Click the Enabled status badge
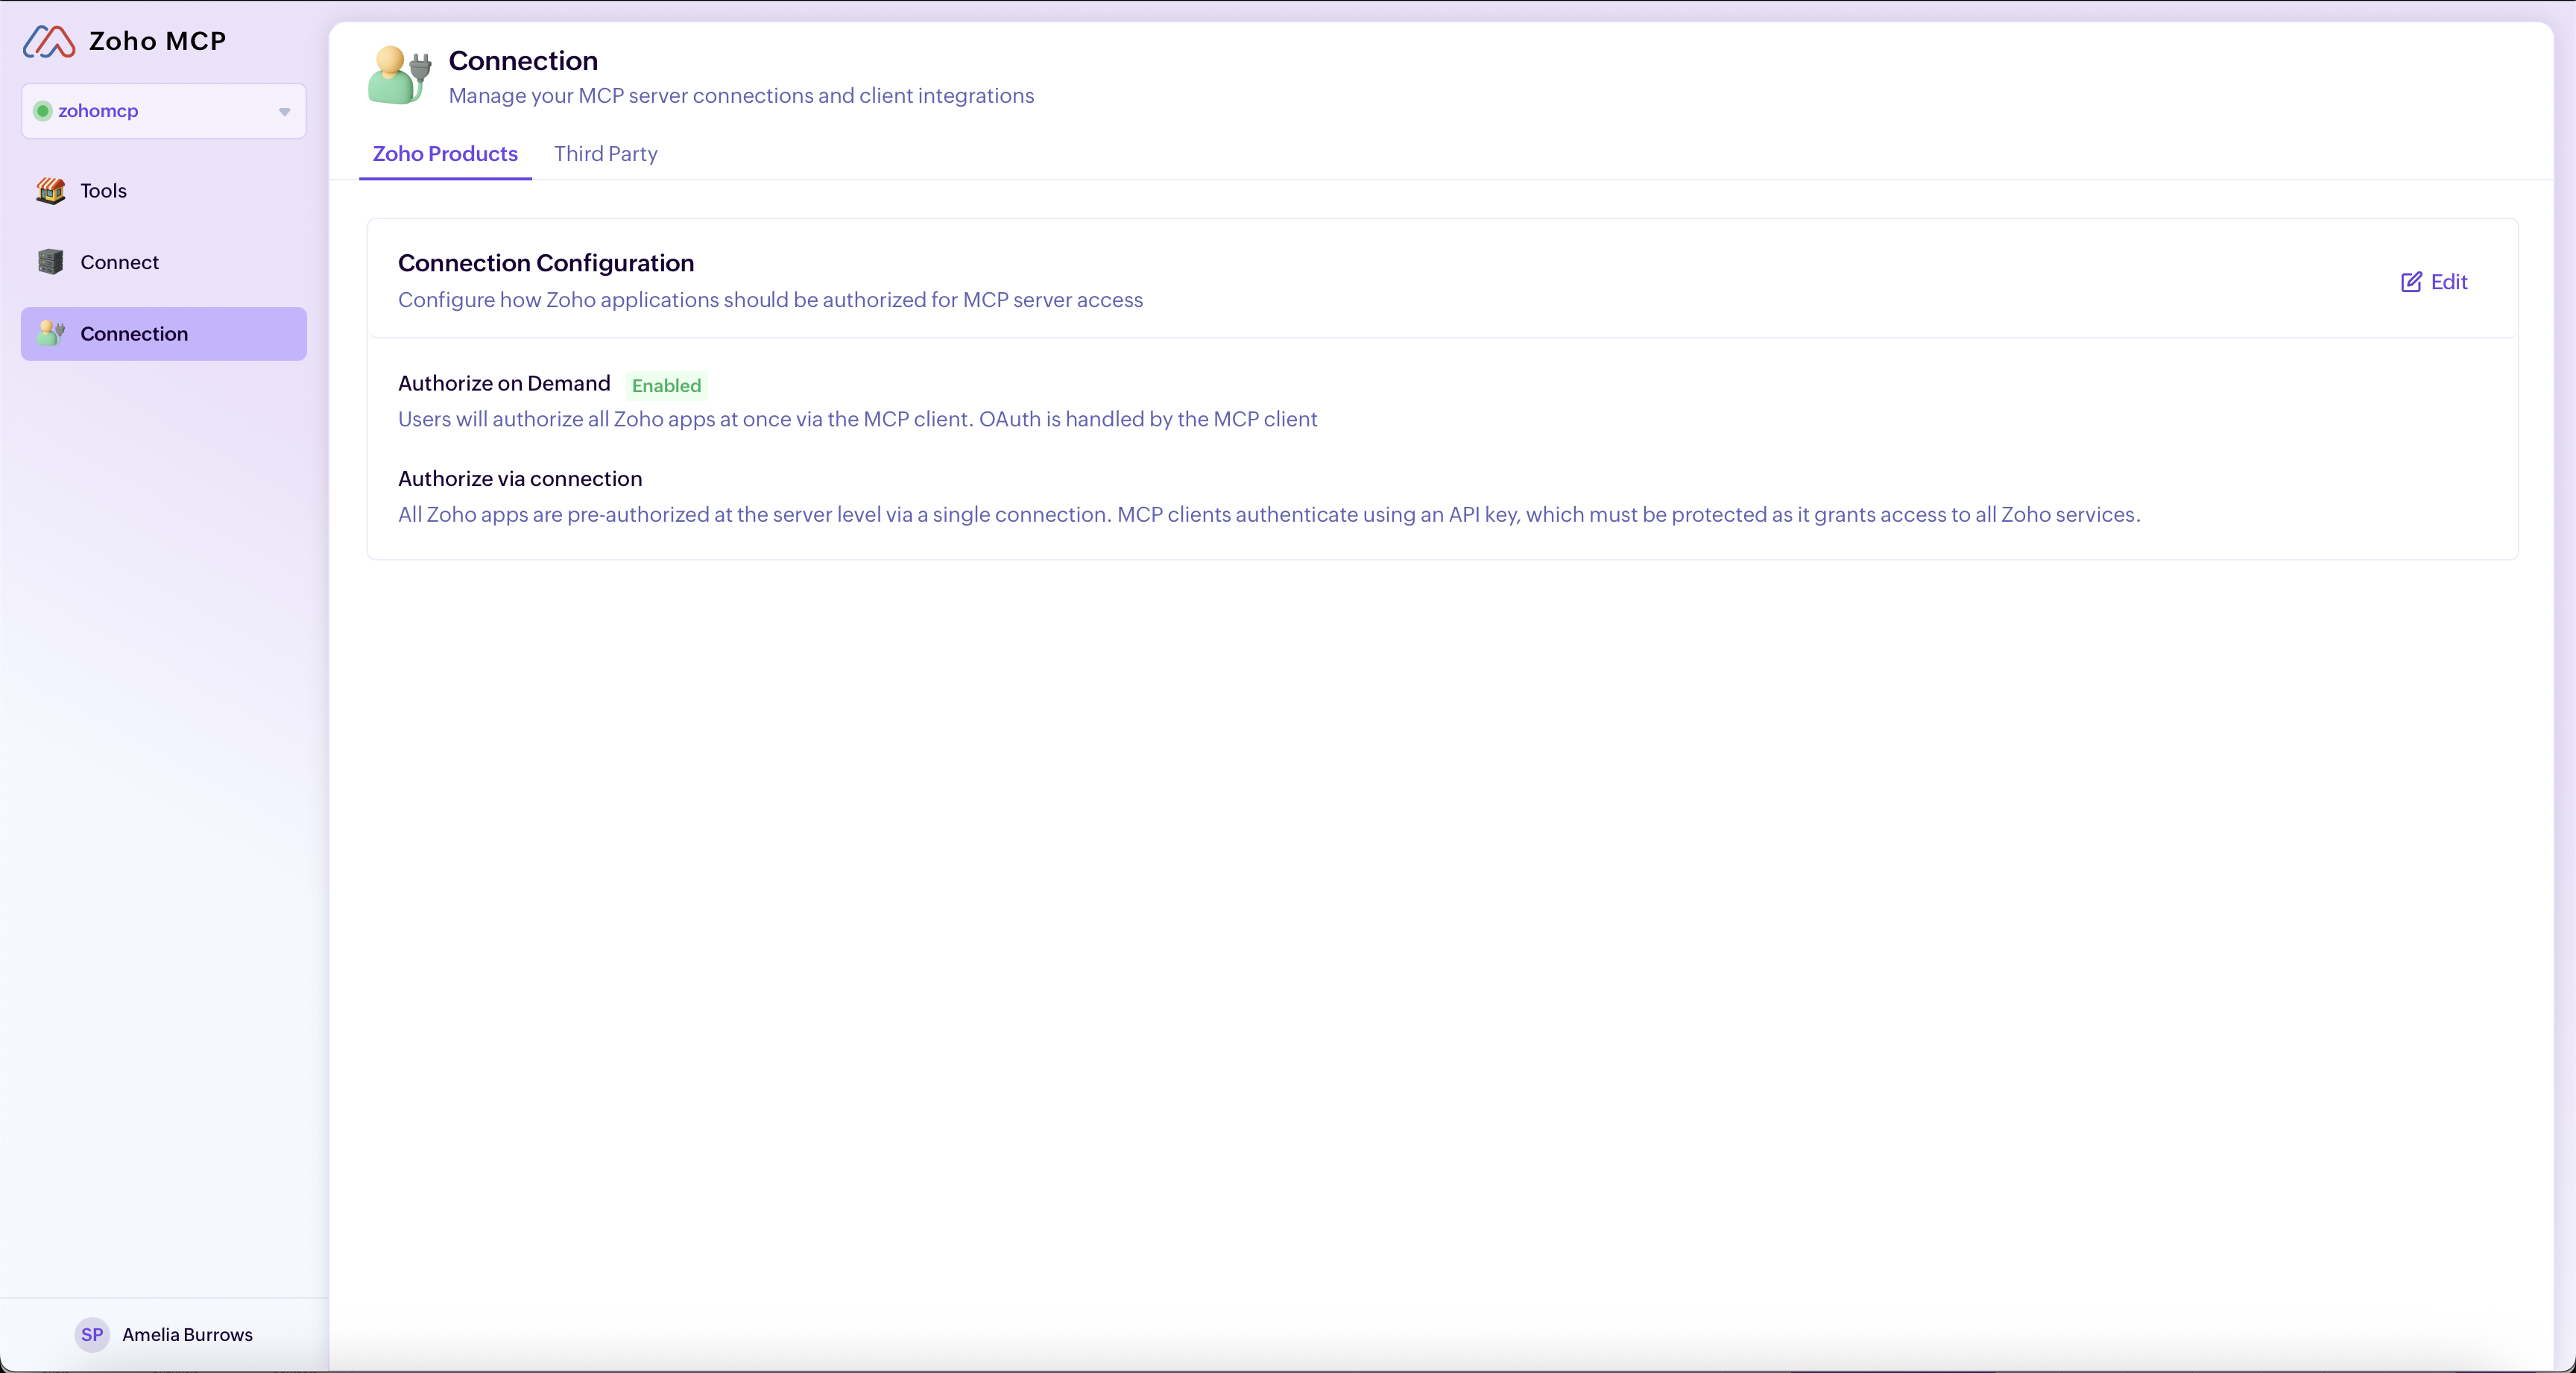2576x1373 pixels. (x=667, y=385)
